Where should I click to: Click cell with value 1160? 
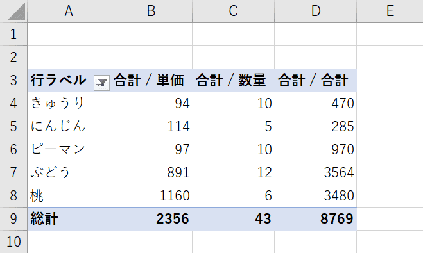[151, 195]
